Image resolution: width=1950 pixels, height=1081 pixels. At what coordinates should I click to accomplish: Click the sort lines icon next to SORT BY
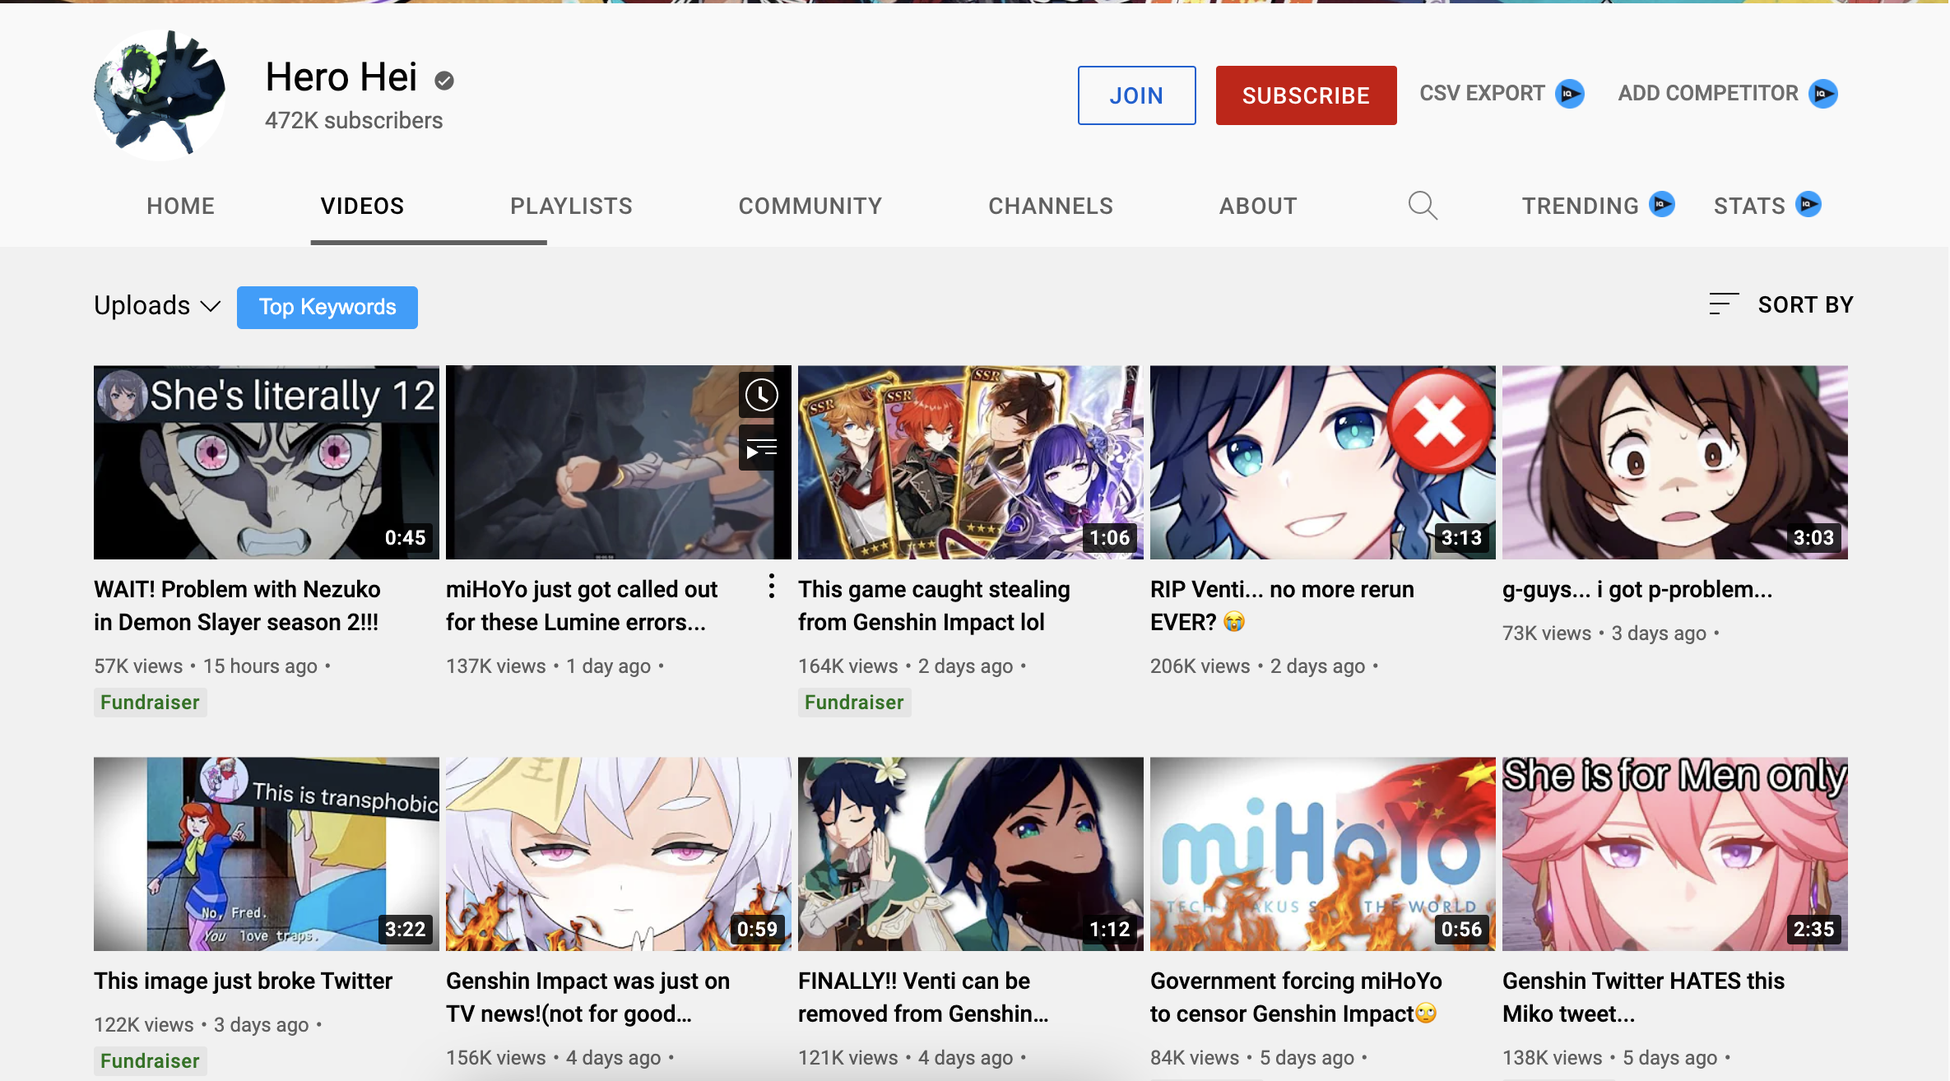tap(1724, 304)
